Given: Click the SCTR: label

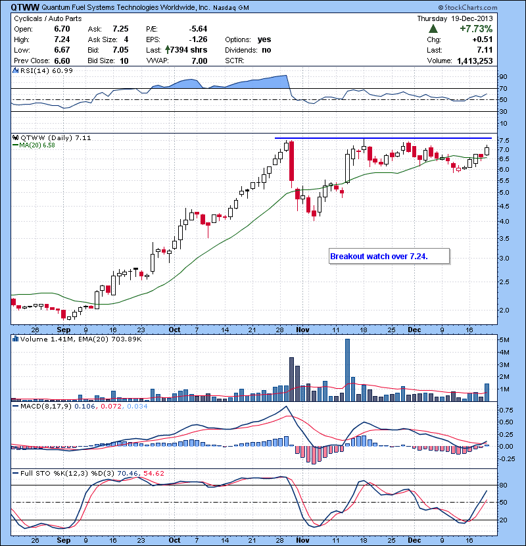Looking at the screenshot, I should pyautogui.click(x=235, y=61).
